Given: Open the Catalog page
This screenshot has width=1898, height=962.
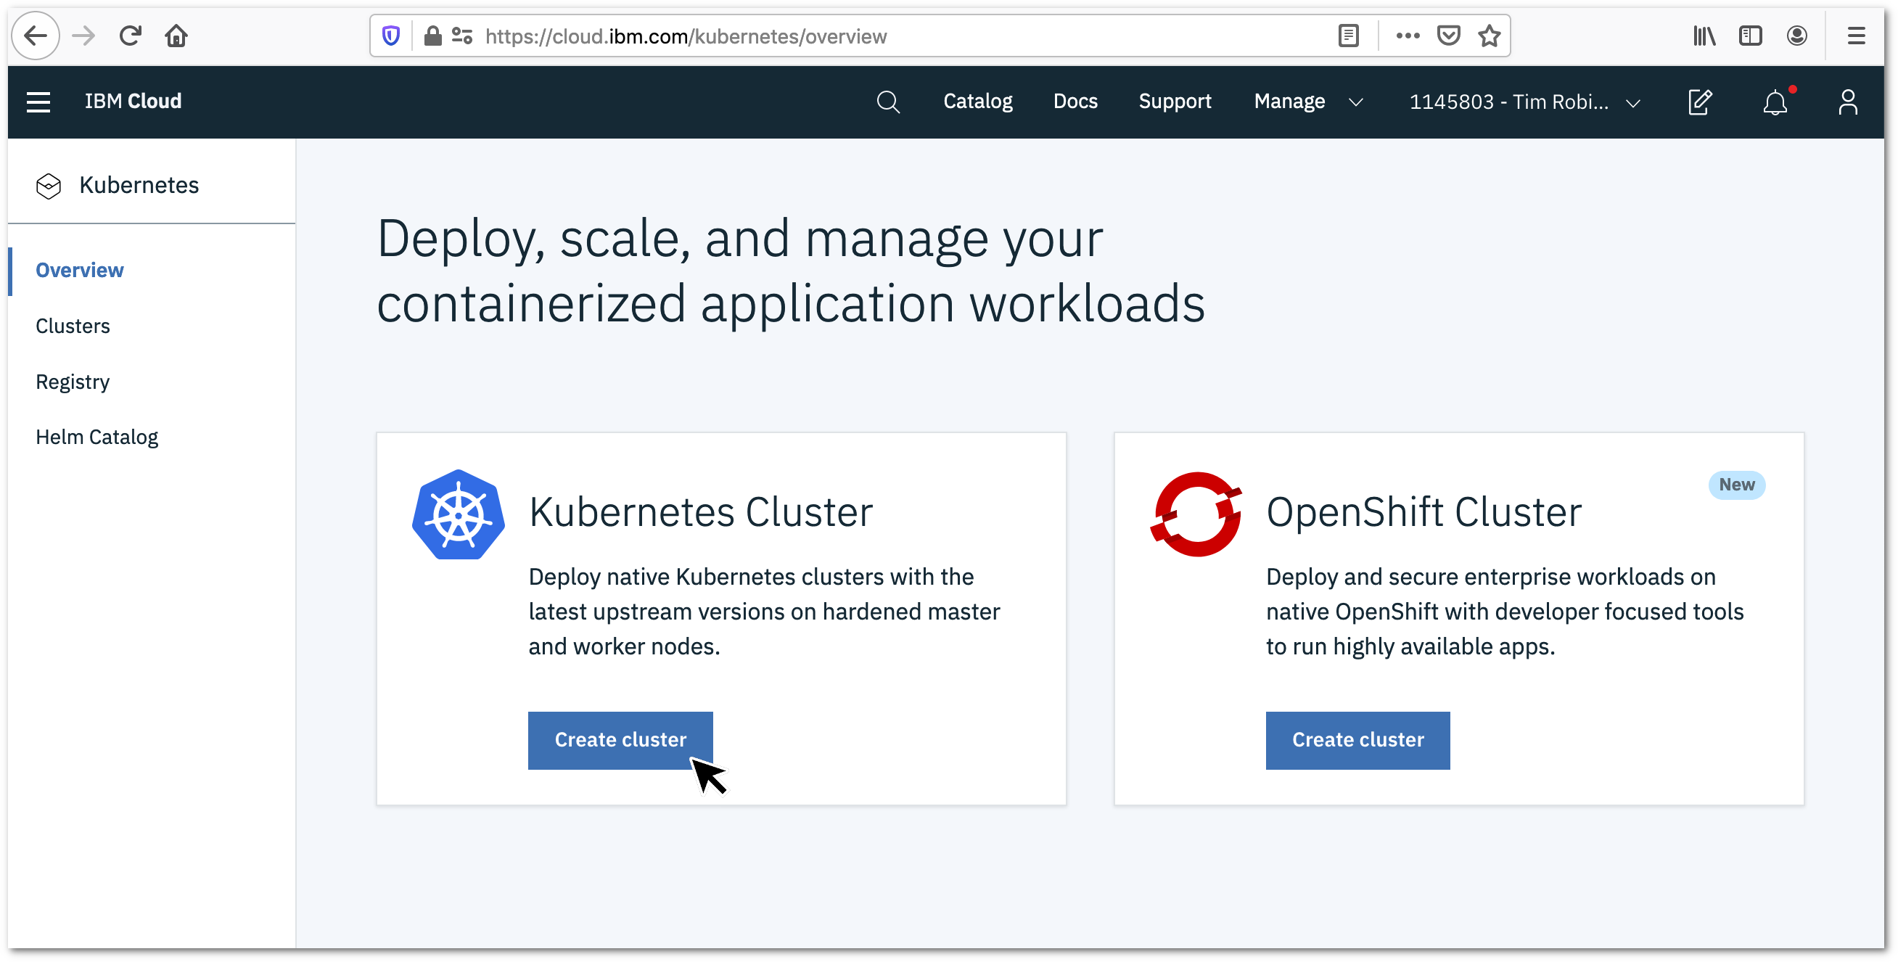Looking at the screenshot, I should tap(978, 102).
